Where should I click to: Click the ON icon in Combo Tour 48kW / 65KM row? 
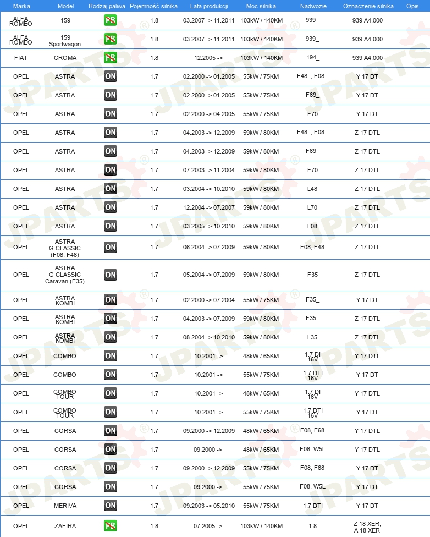pos(110,393)
